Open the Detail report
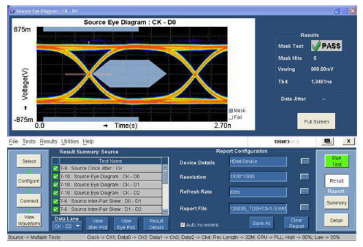The image size is (363, 247). (336, 220)
